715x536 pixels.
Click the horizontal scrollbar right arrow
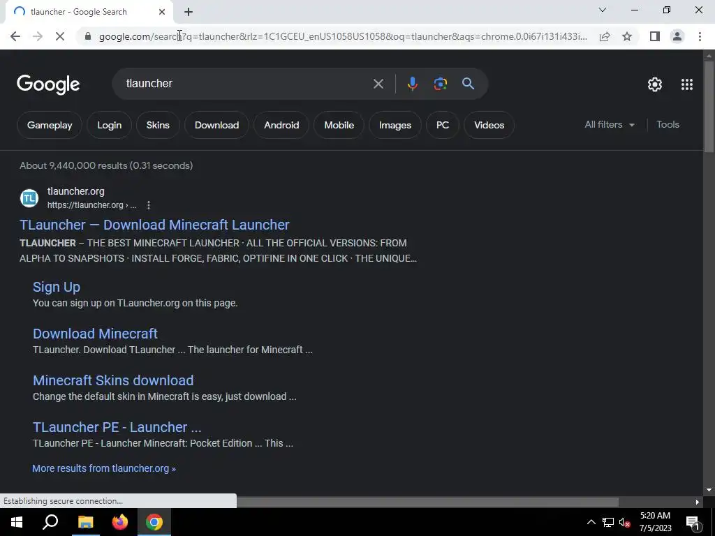[x=698, y=502]
